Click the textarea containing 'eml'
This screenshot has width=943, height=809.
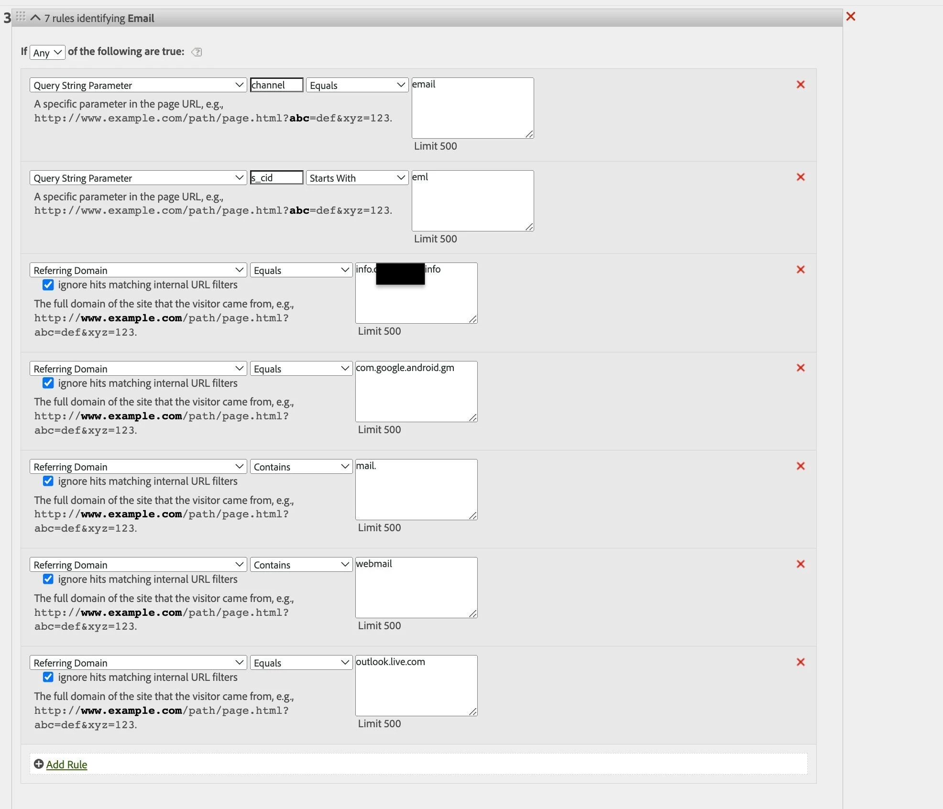[x=472, y=201]
